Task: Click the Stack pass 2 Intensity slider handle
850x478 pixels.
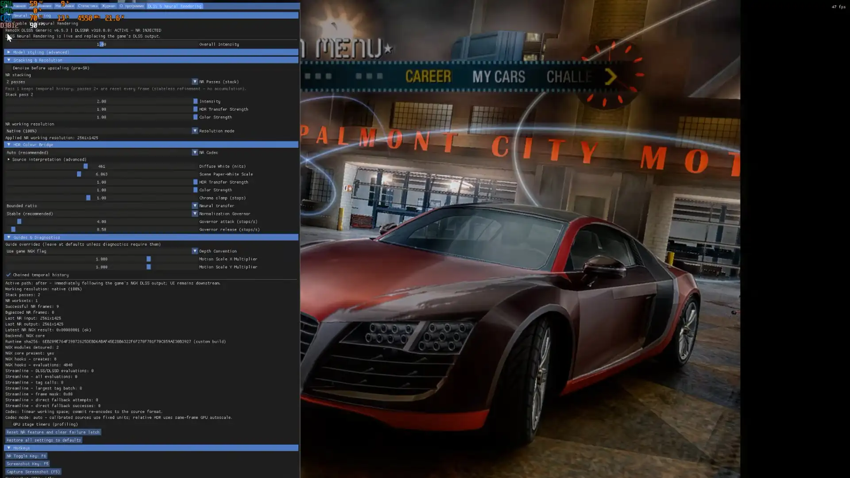Action: tap(195, 101)
